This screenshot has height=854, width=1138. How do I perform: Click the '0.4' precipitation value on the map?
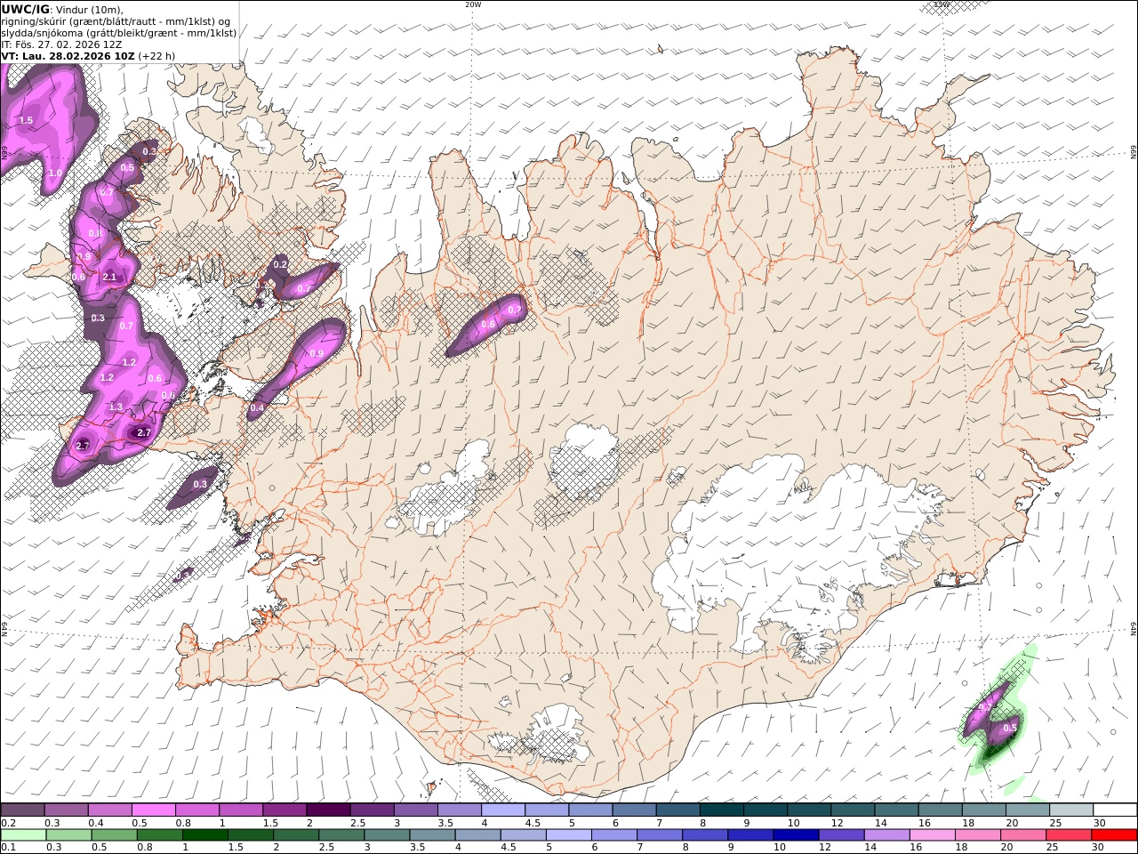coord(257,408)
